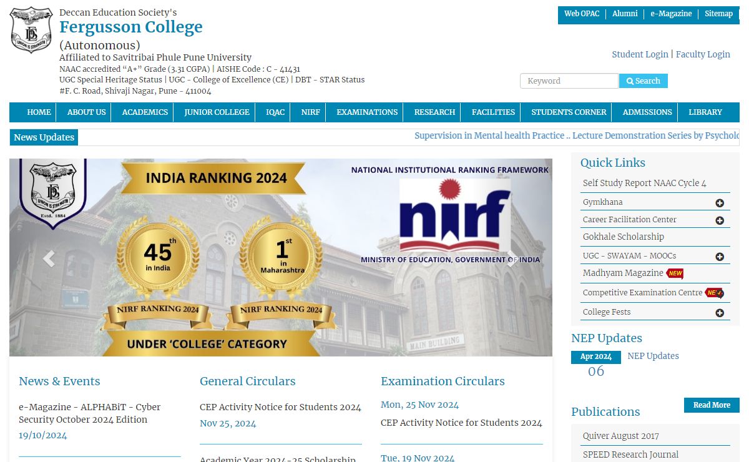The width and height of the screenshot is (749, 462).
Task: Go to Student Login
Action: click(x=640, y=54)
